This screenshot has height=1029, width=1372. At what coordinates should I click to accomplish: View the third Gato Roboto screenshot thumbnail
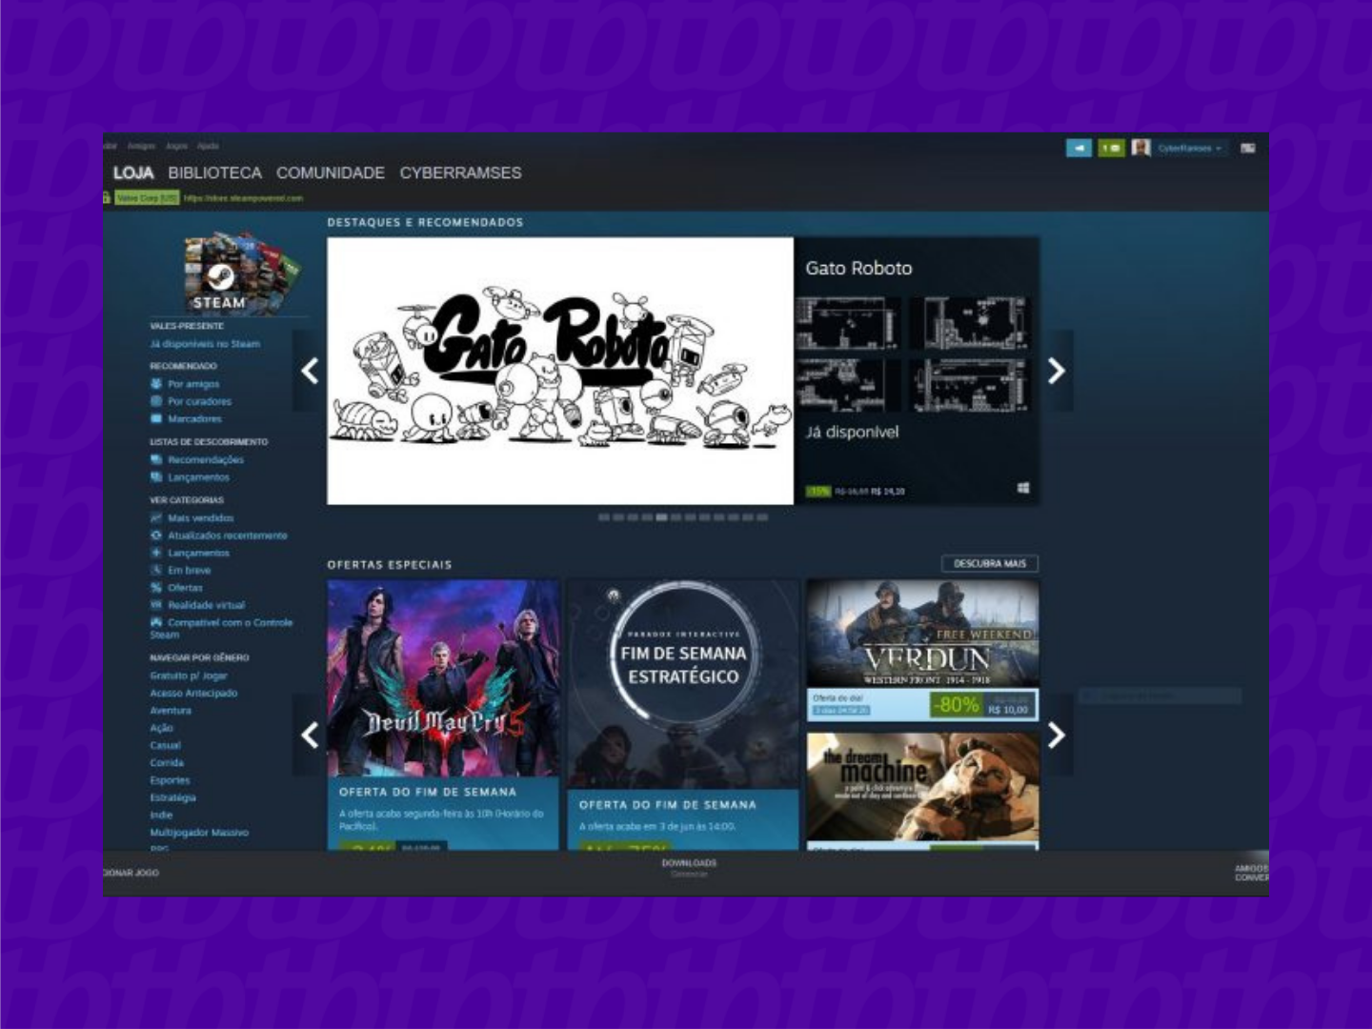pos(848,385)
